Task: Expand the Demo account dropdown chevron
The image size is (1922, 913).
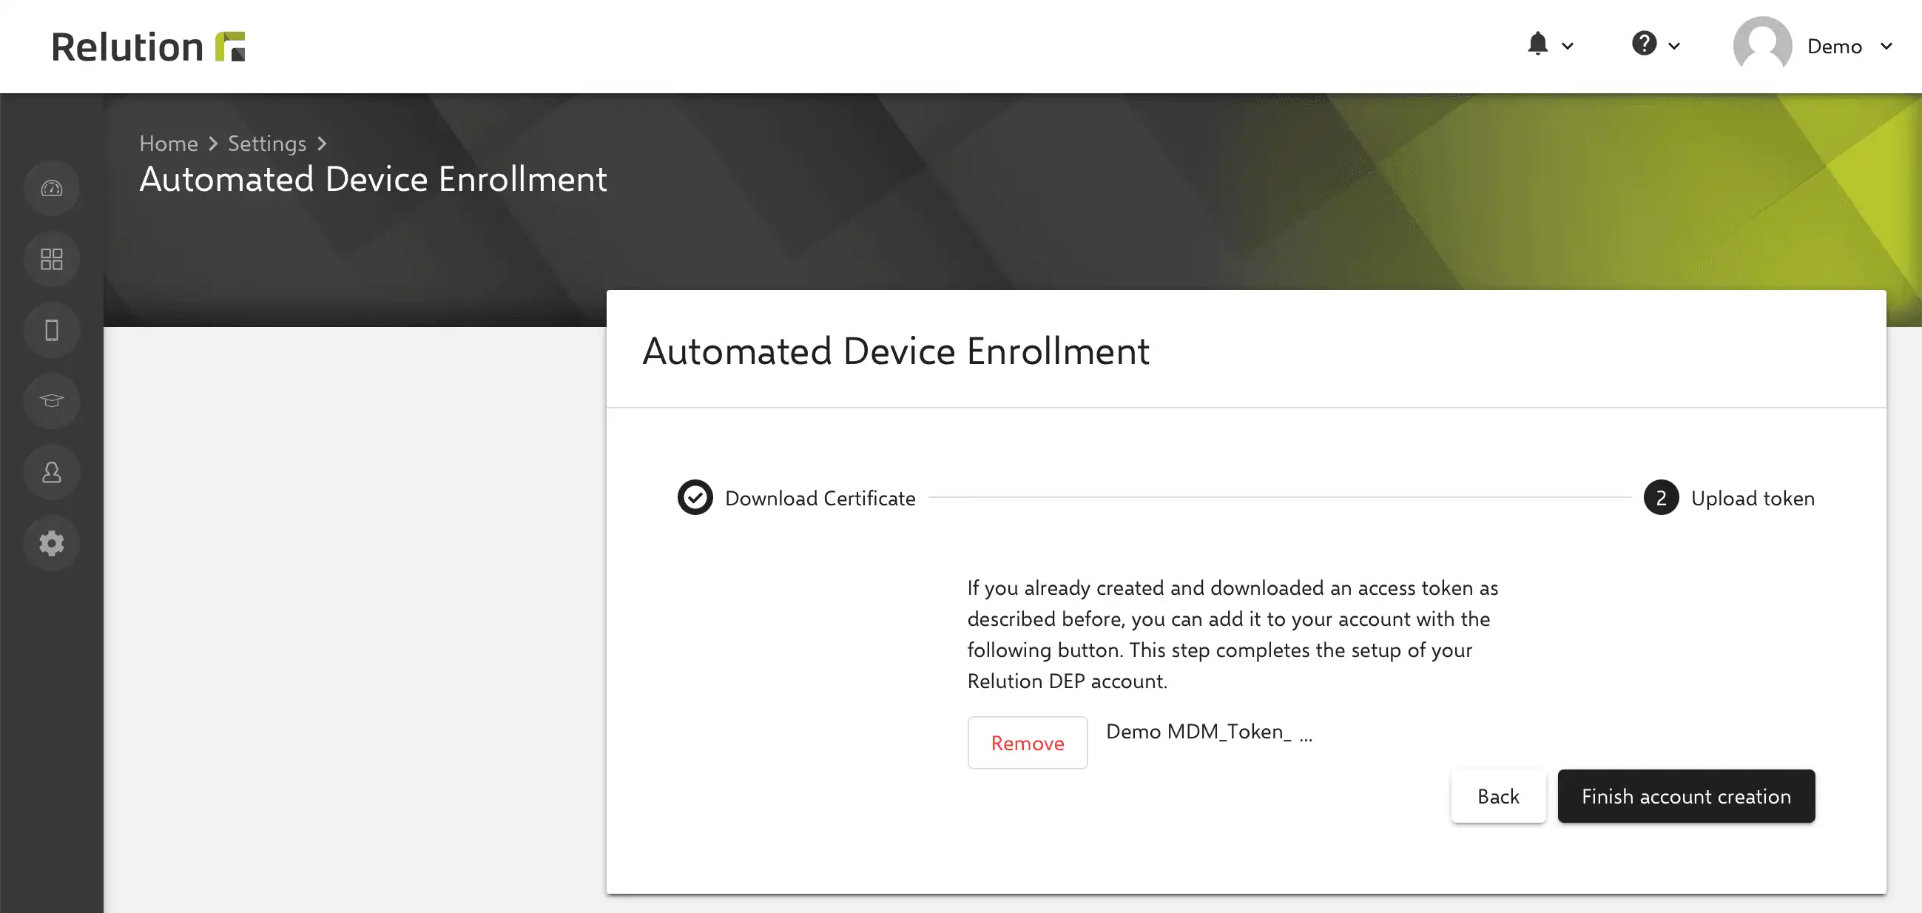Action: 1886,47
